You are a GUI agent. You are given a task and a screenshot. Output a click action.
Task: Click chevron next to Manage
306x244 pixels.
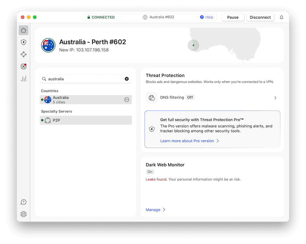pyautogui.click(x=164, y=210)
